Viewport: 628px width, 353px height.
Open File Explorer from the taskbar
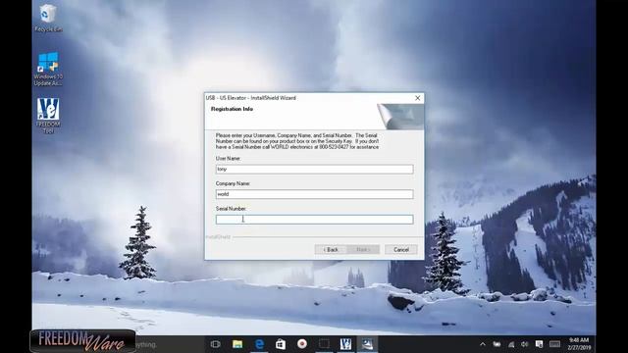pos(237,344)
